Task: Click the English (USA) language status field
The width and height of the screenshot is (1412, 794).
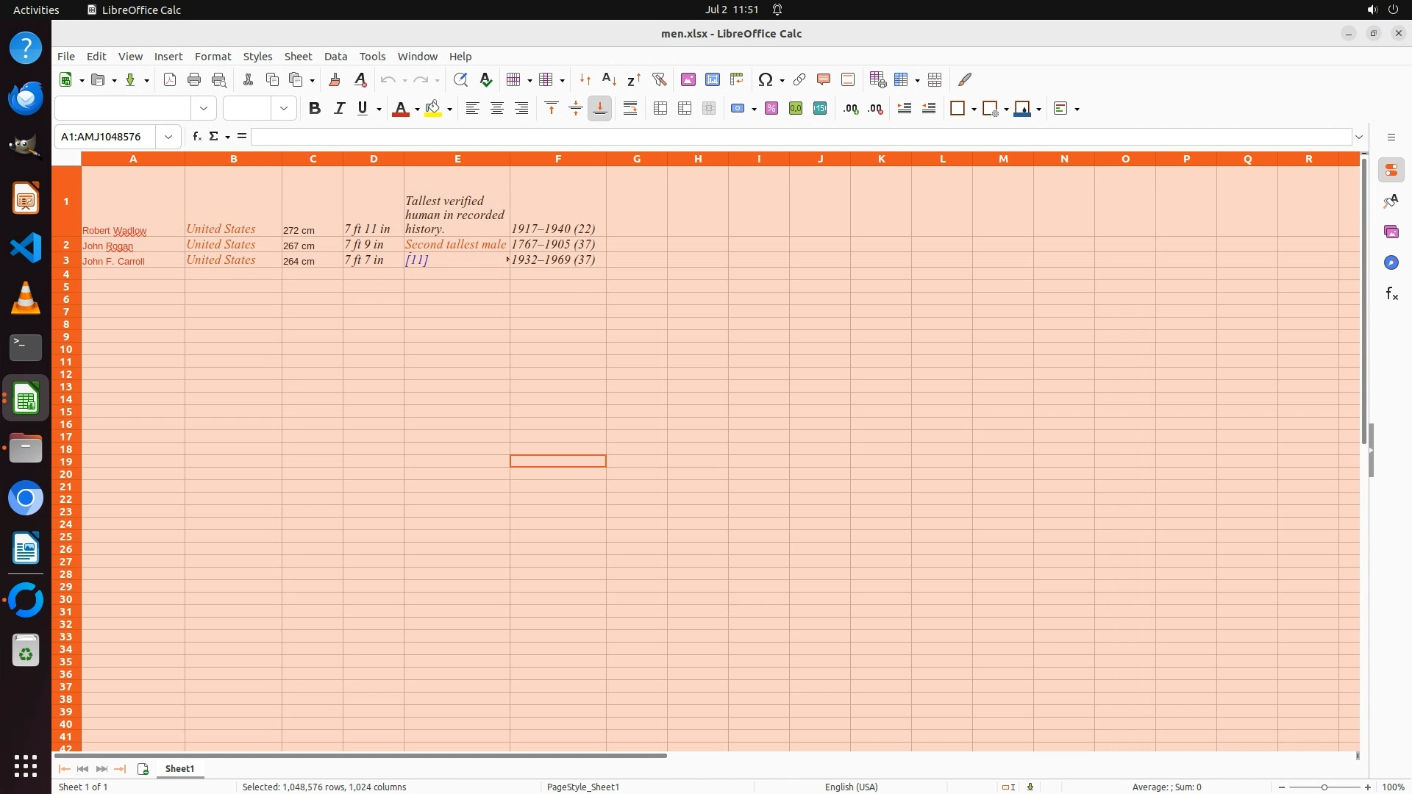Action: [x=851, y=787]
